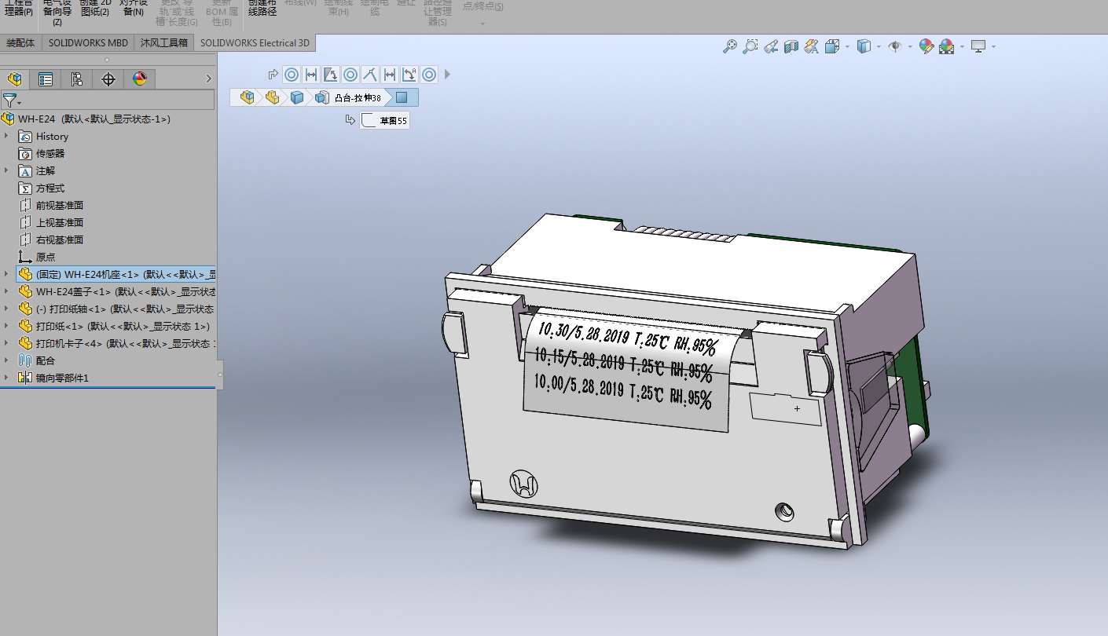Viewport: 1108px width, 636px height.
Task: Click the 创建布线路径 ribbon button
Action: tap(262, 9)
